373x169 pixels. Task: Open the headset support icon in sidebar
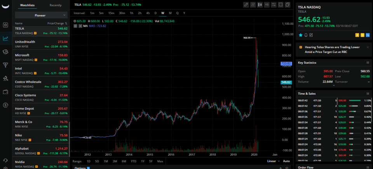[6, 160]
